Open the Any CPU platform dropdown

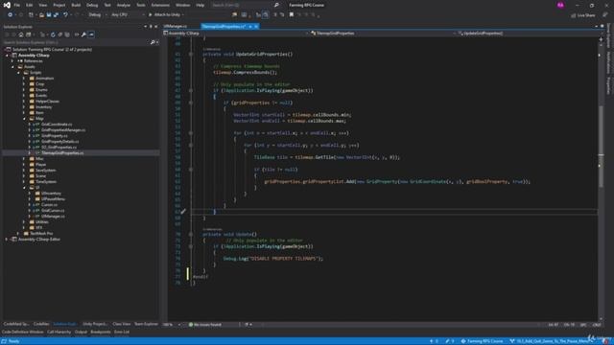click(x=128, y=14)
